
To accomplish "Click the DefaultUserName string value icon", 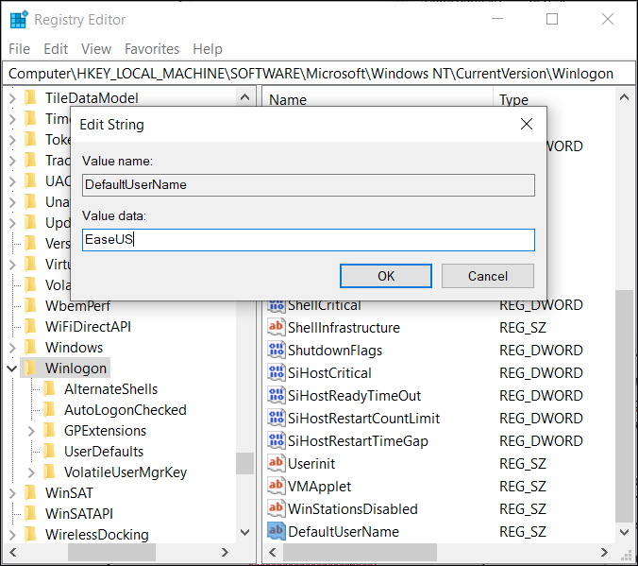I will pos(276,531).
